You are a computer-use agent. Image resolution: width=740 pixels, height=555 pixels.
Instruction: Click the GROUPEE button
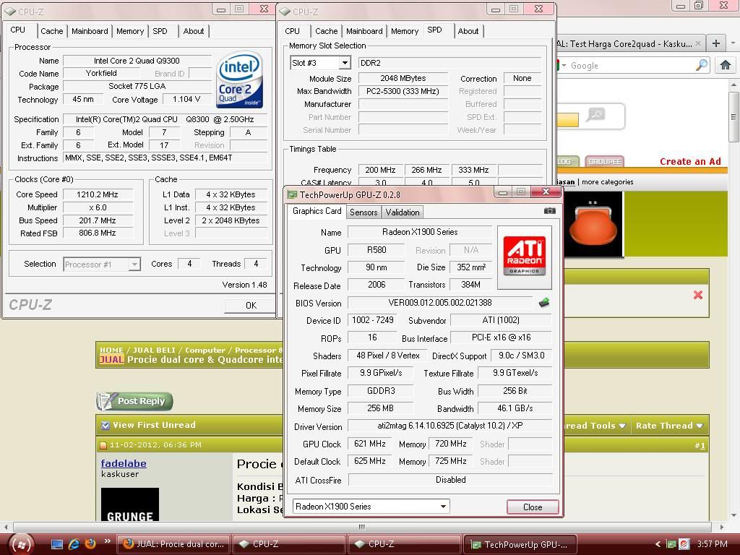tap(605, 161)
